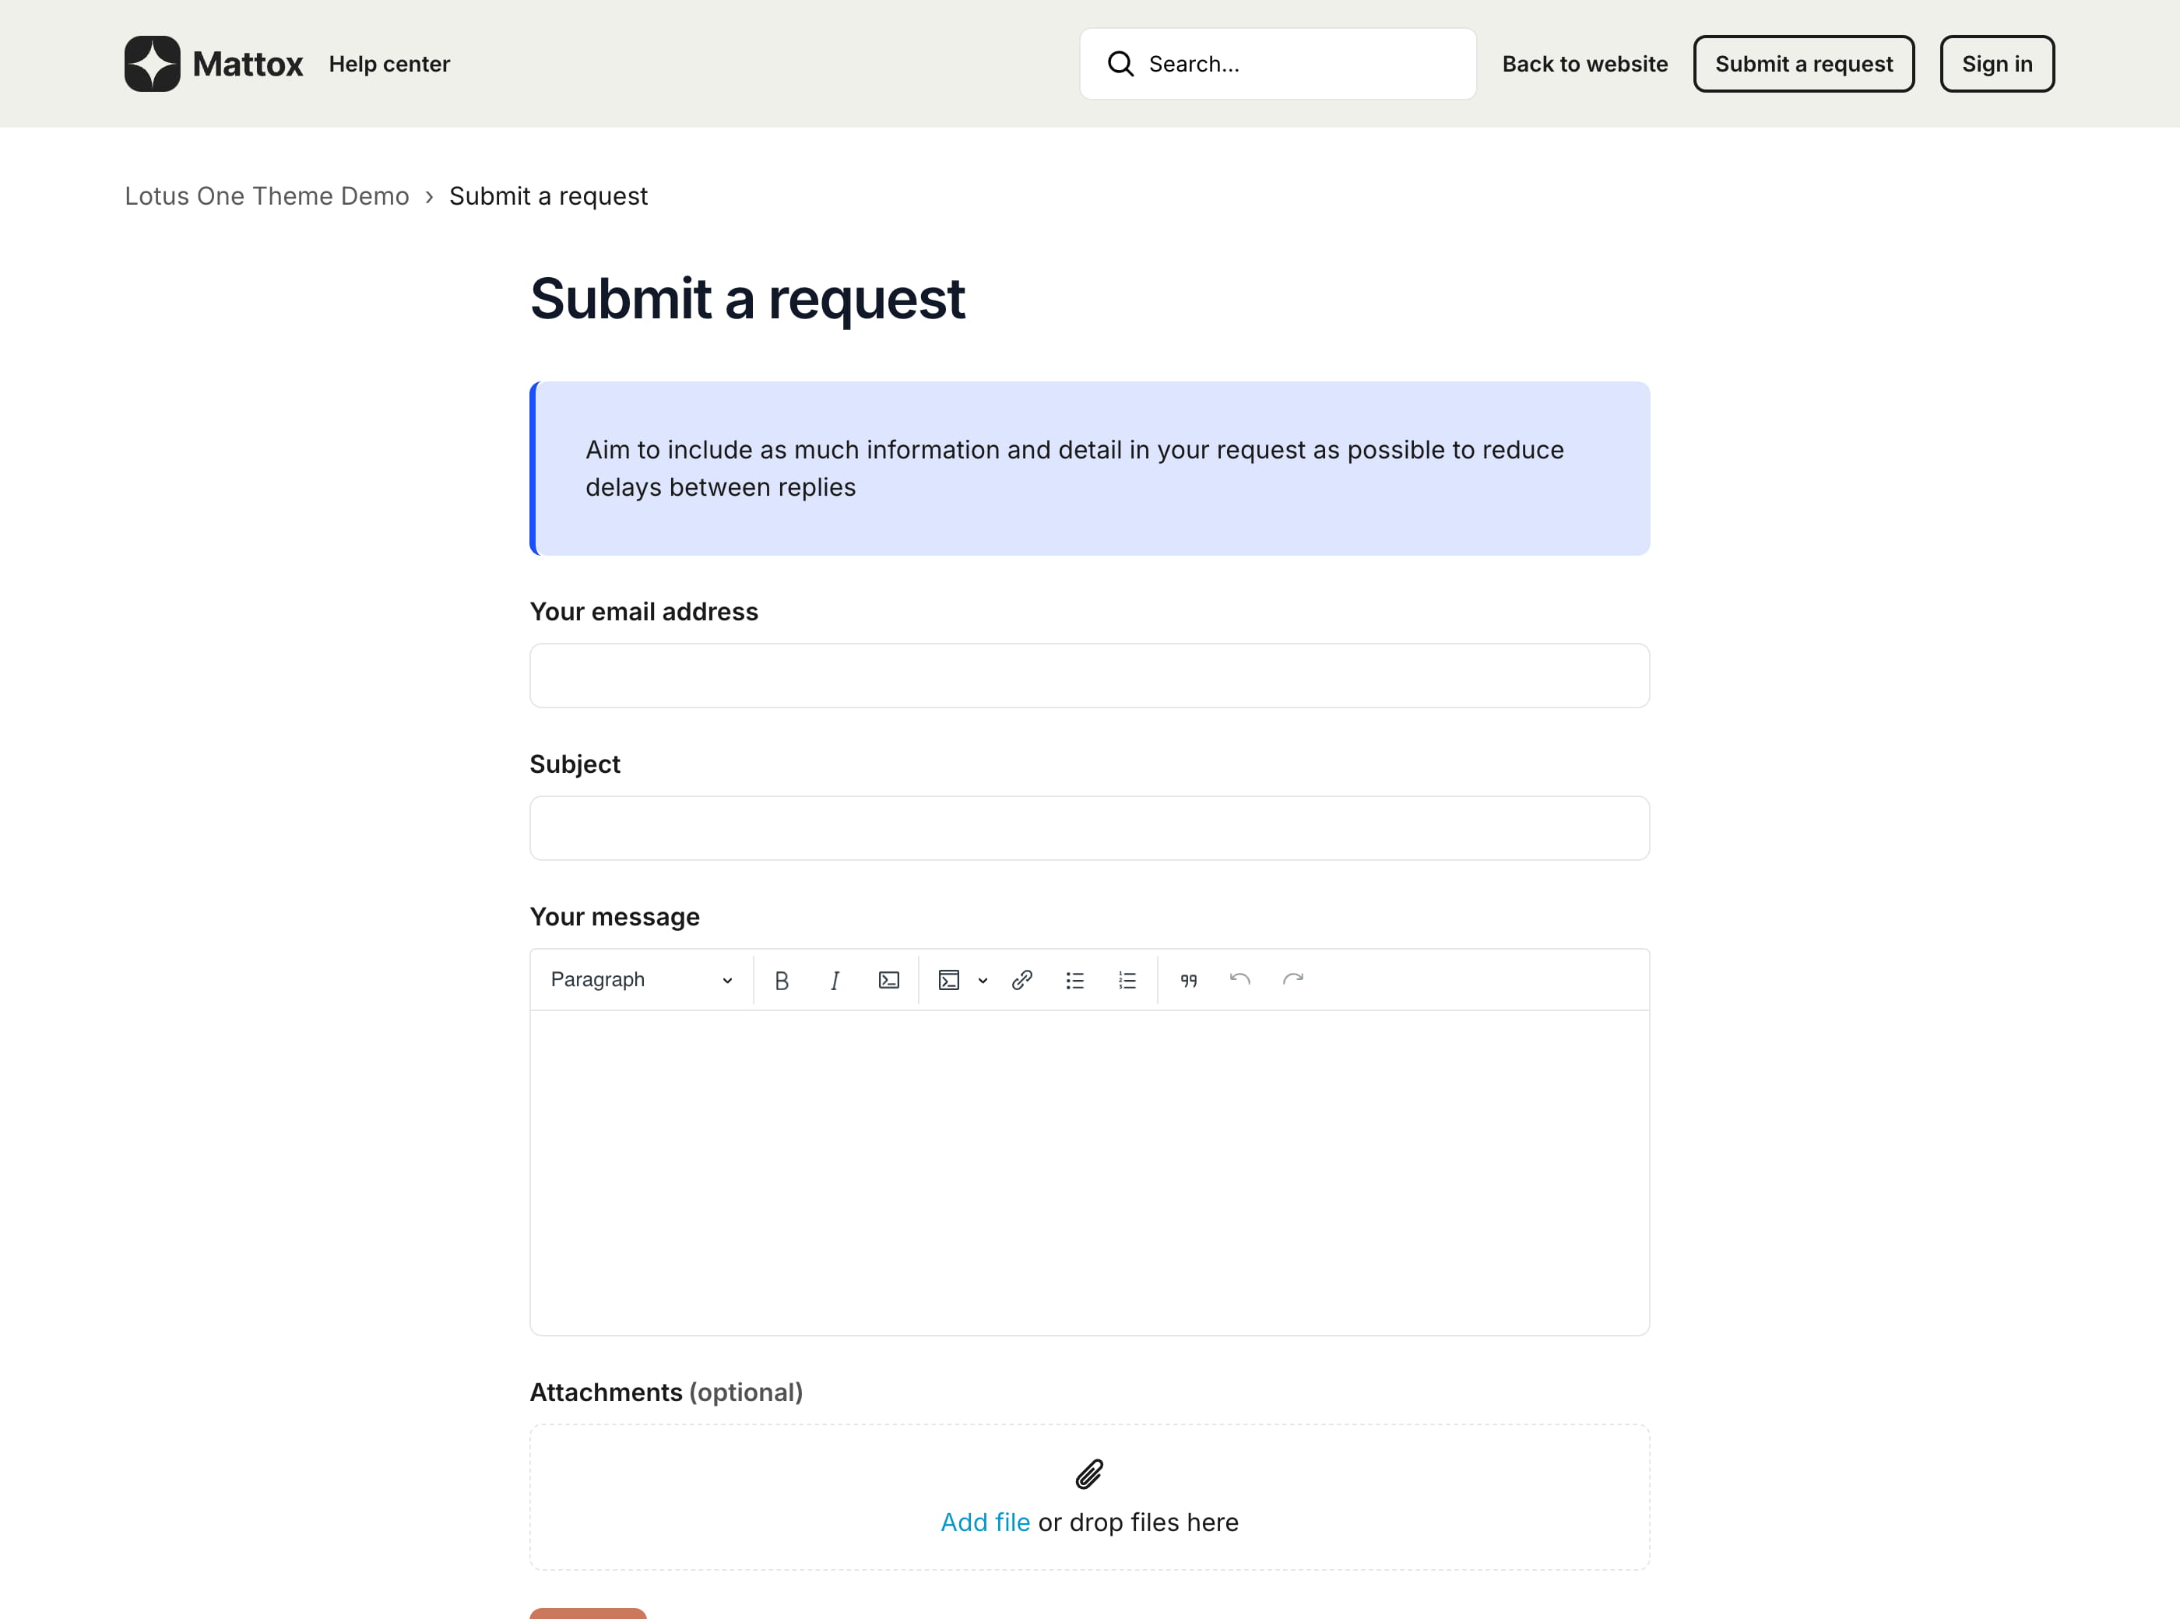Create a numbered list
Image resolution: width=2180 pixels, height=1619 pixels.
pos(1127,980)
